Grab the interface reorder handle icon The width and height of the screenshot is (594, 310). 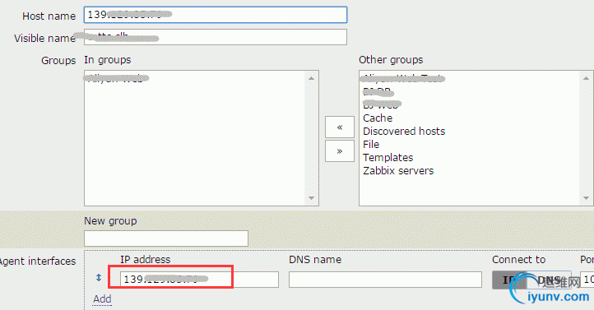(99, 277)
